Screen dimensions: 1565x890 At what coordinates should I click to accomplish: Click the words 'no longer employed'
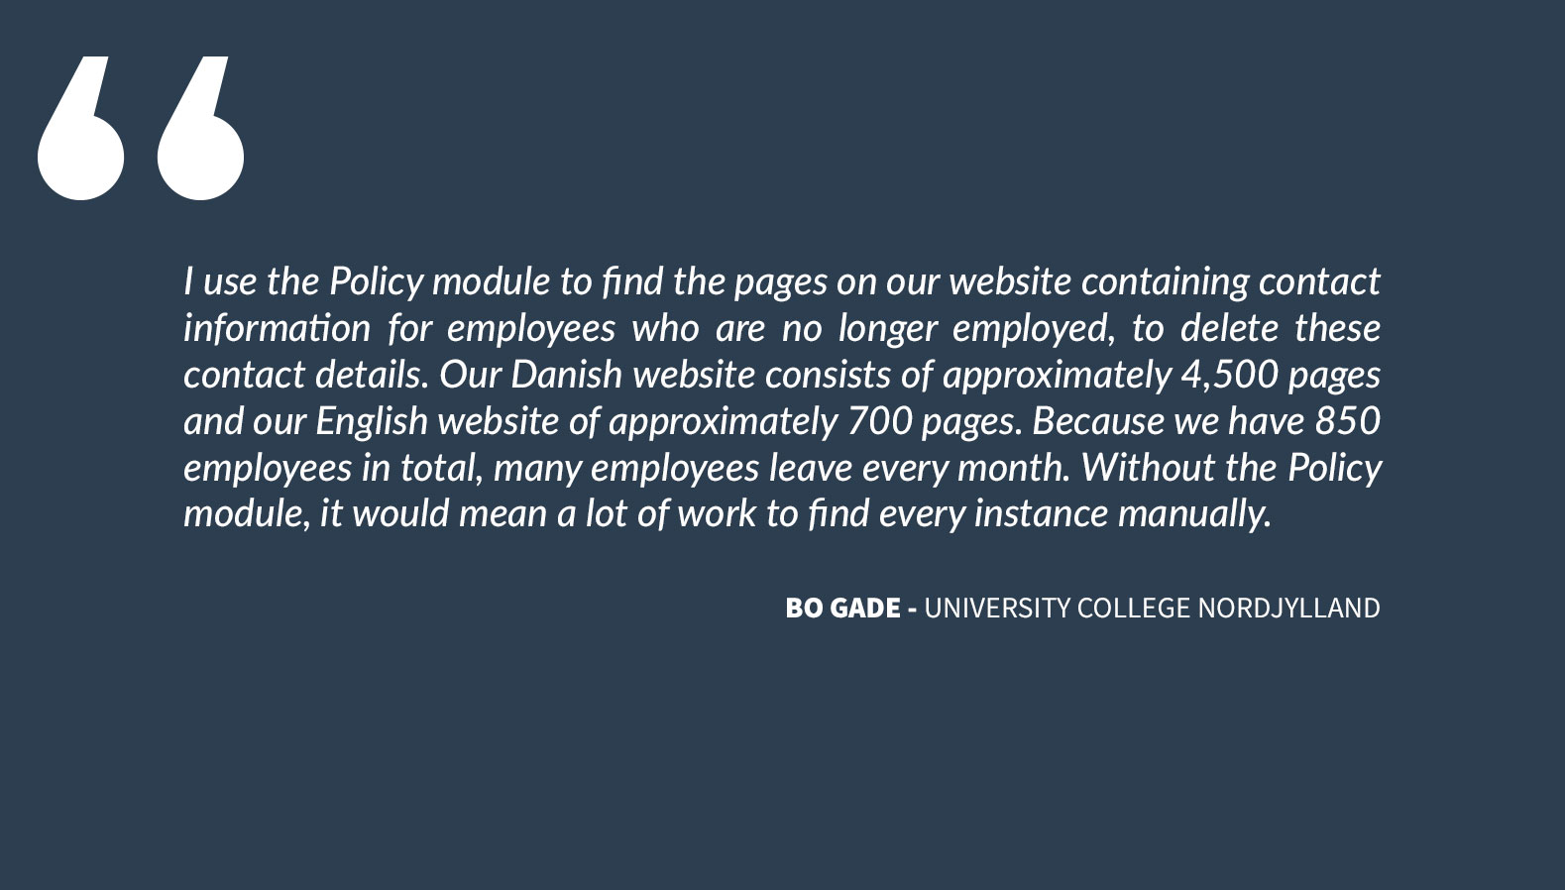point(949,328)
